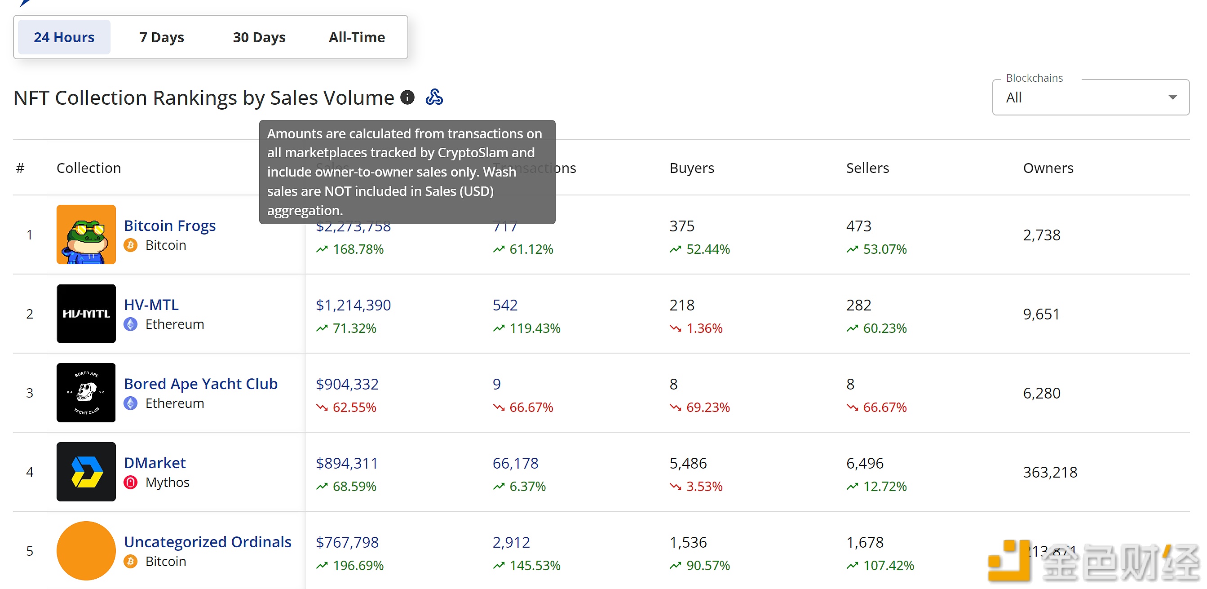Click the 3.53% downtrend arrow in DMarket buyers
This screenshot has width=1207, height=589.
[x=676, y=487]
